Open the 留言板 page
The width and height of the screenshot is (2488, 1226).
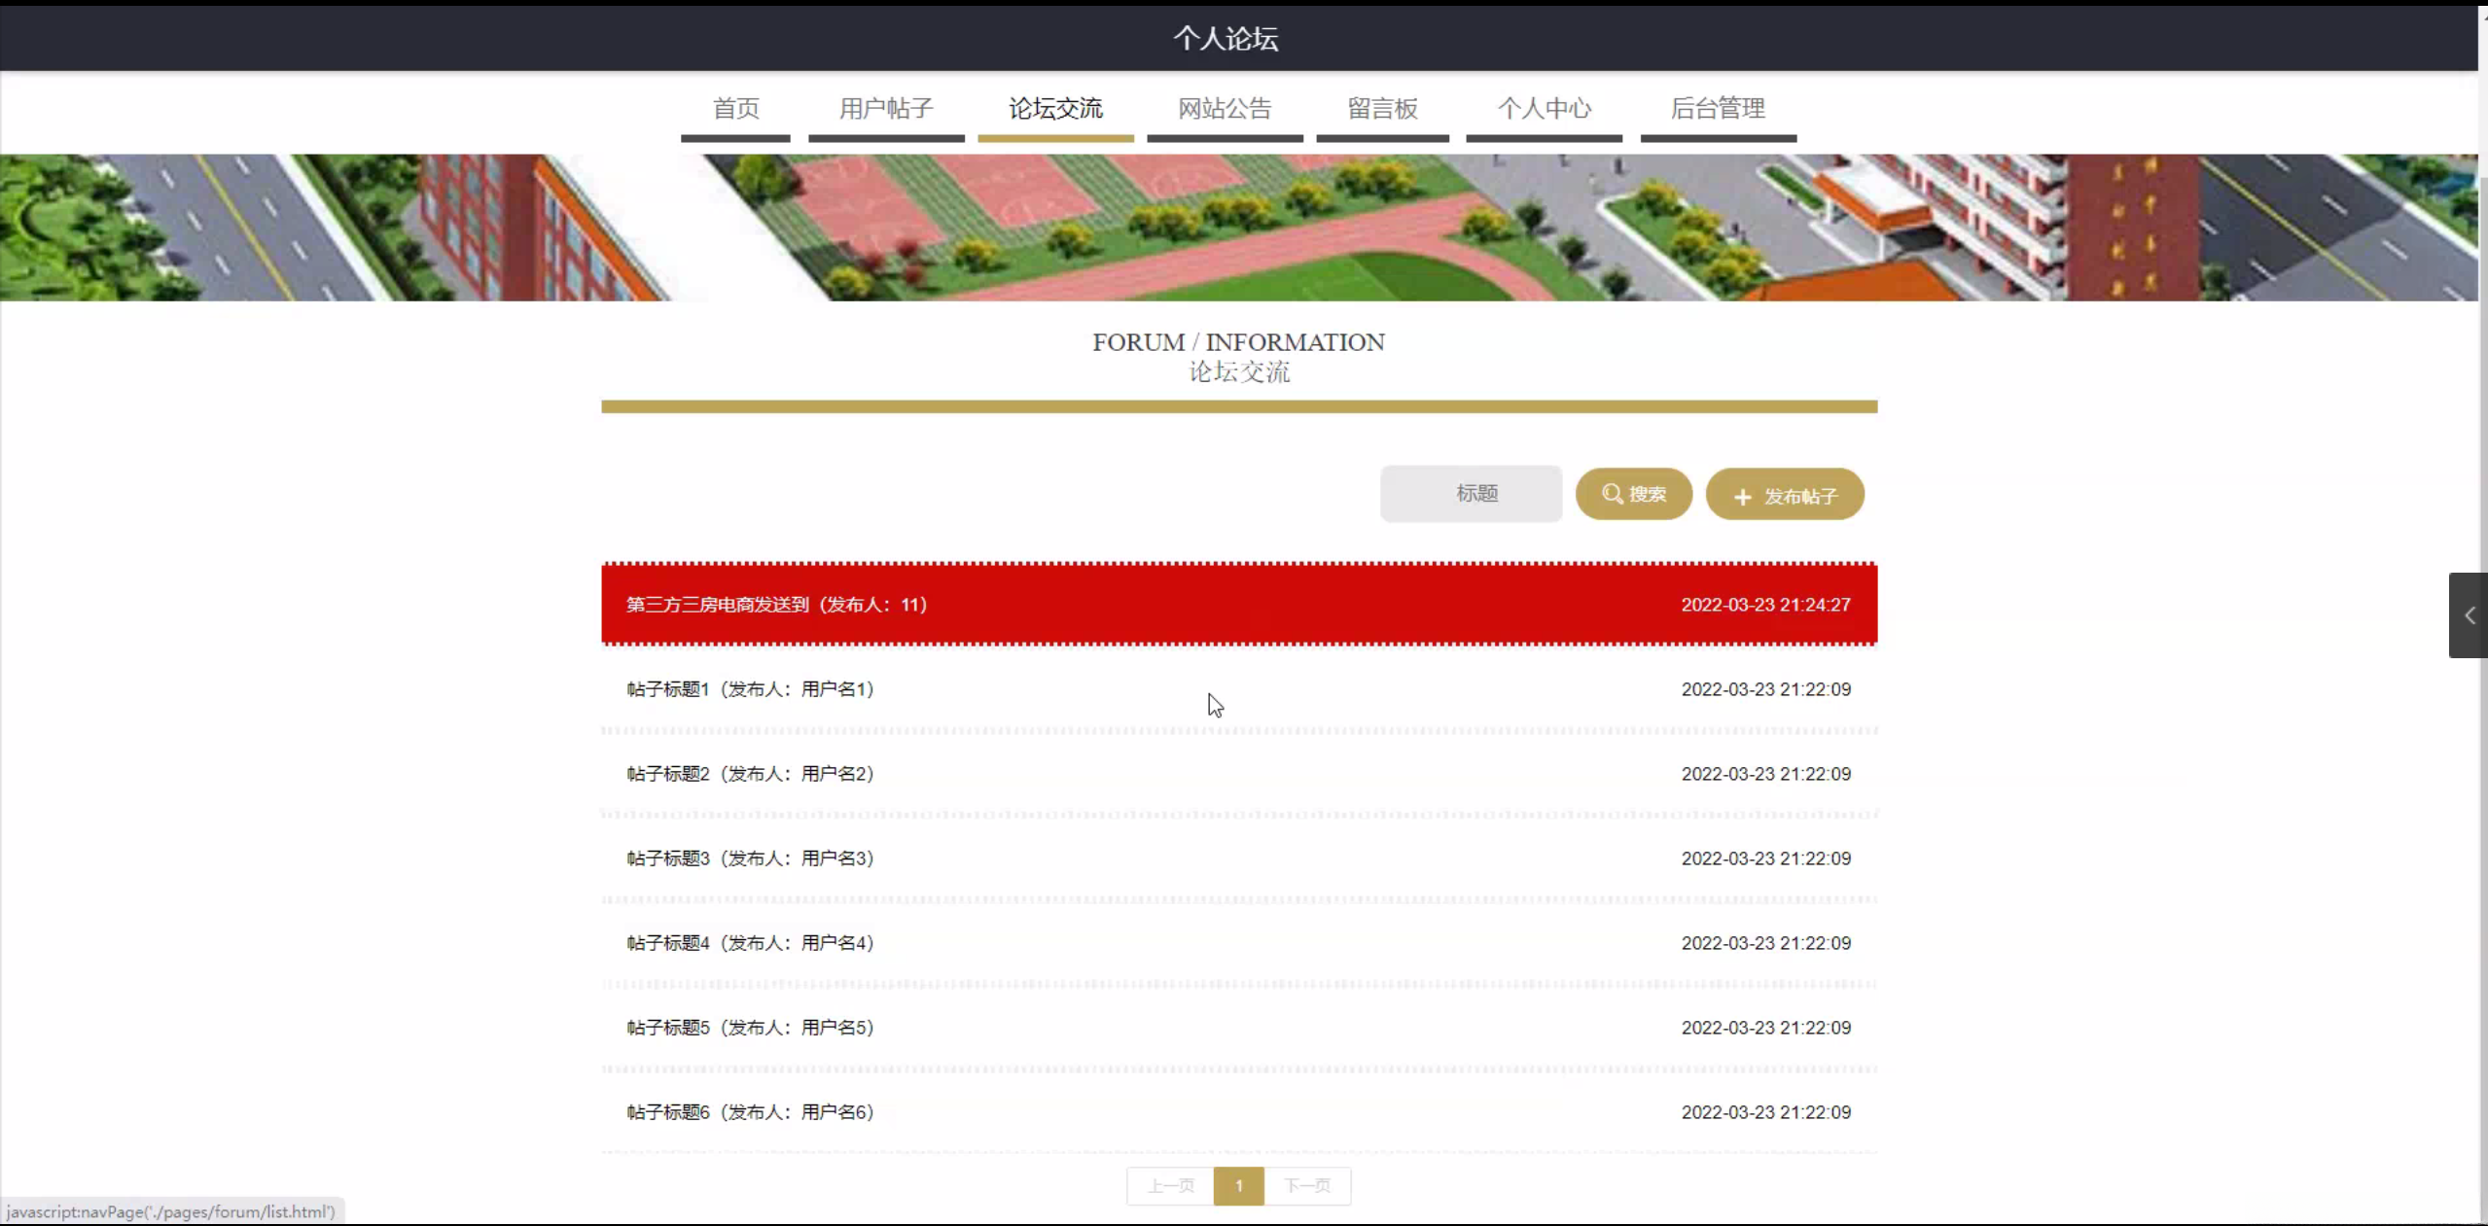[x=1381, y=109]
